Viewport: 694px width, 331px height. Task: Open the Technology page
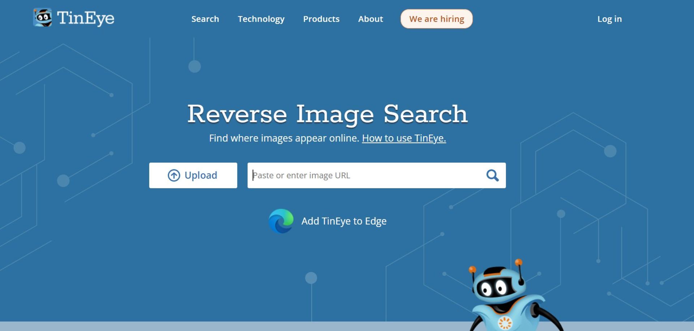[x=261, y=19]
